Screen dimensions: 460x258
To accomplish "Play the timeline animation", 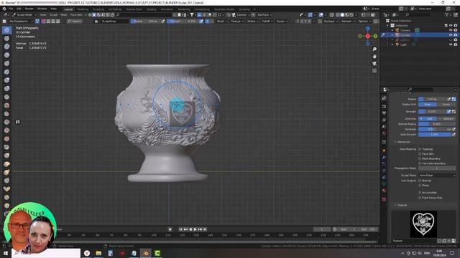I will pos(195,229).
